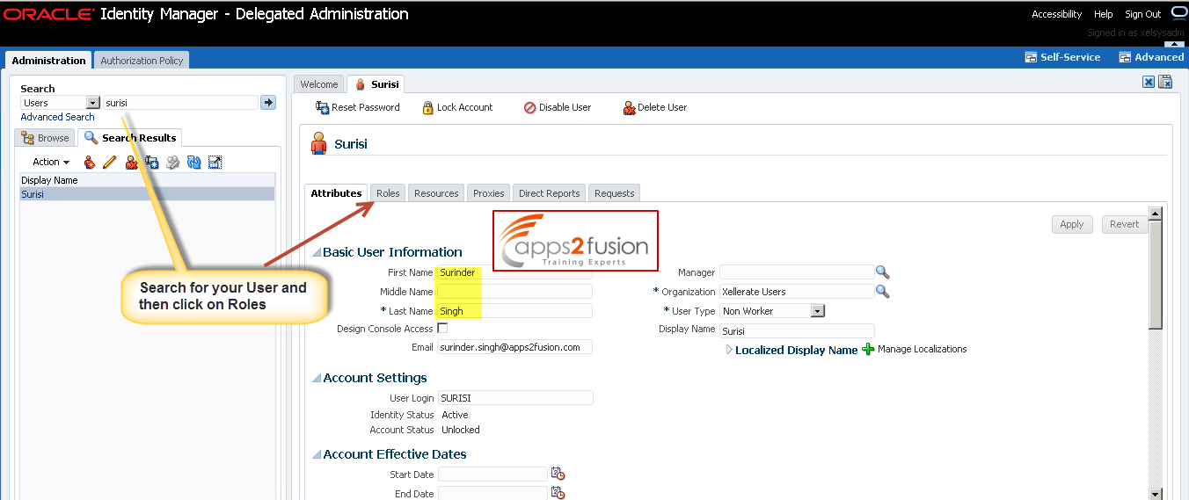Open the Advanced link
This screenshot has height=500, width=1189.
(1151, 57)
